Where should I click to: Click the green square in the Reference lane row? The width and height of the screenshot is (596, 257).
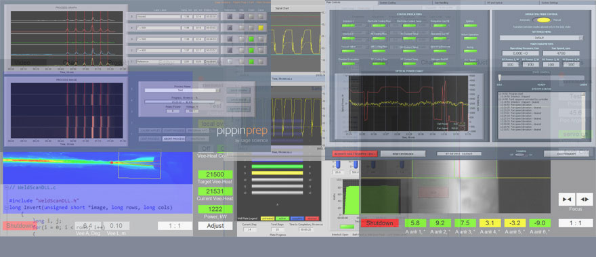251,62
